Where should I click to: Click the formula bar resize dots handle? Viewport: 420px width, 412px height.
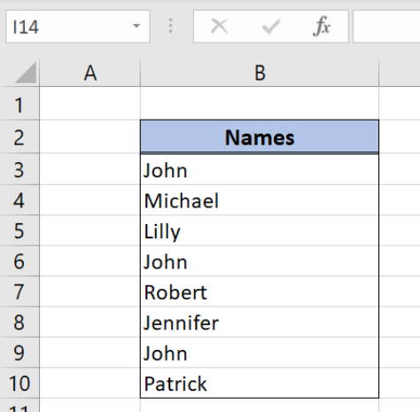coord(170,26)
